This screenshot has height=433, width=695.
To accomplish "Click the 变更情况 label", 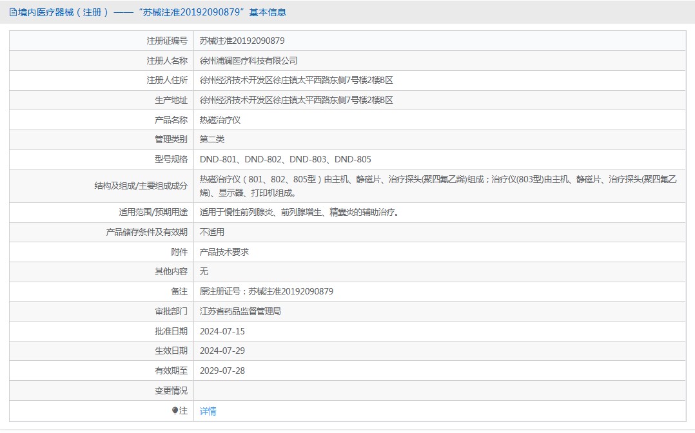I will tap(171, 391).
